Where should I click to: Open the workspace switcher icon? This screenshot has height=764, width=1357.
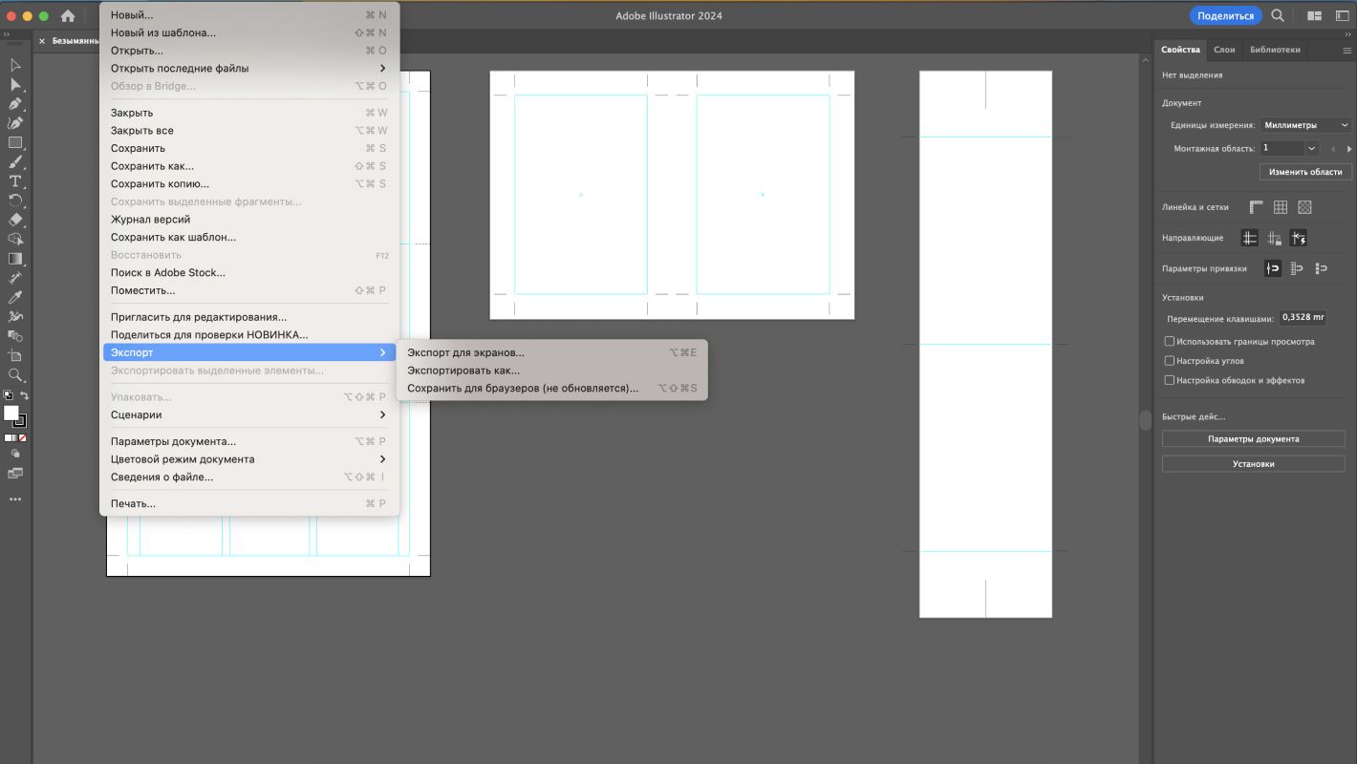1342,16
